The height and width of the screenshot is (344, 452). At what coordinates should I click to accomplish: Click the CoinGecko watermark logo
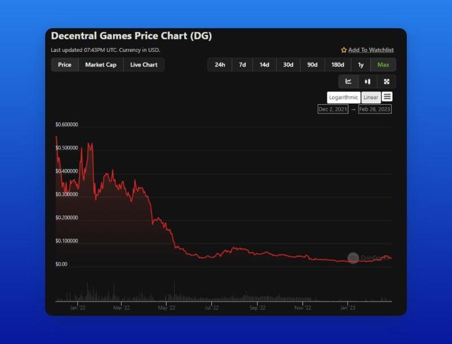353,258
